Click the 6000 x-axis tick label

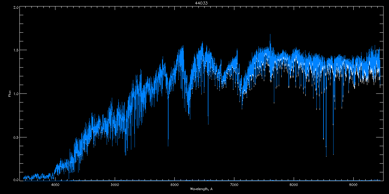174,185
